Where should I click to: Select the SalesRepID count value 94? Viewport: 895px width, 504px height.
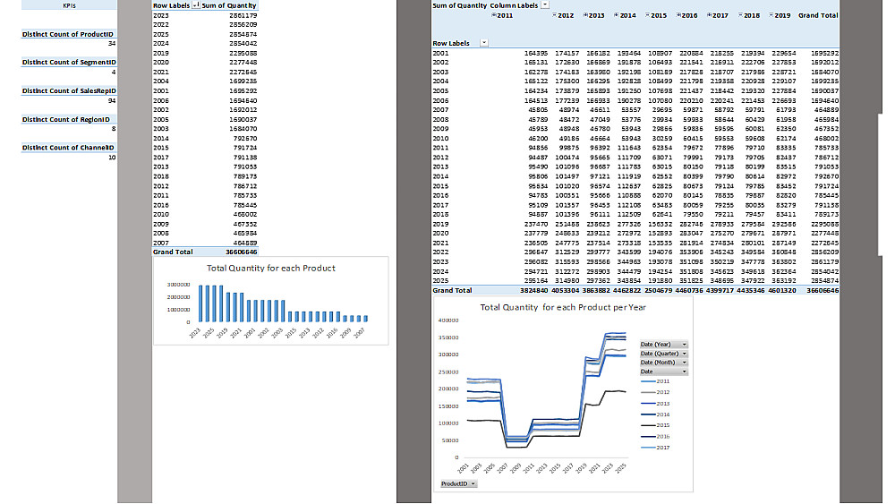112,100
